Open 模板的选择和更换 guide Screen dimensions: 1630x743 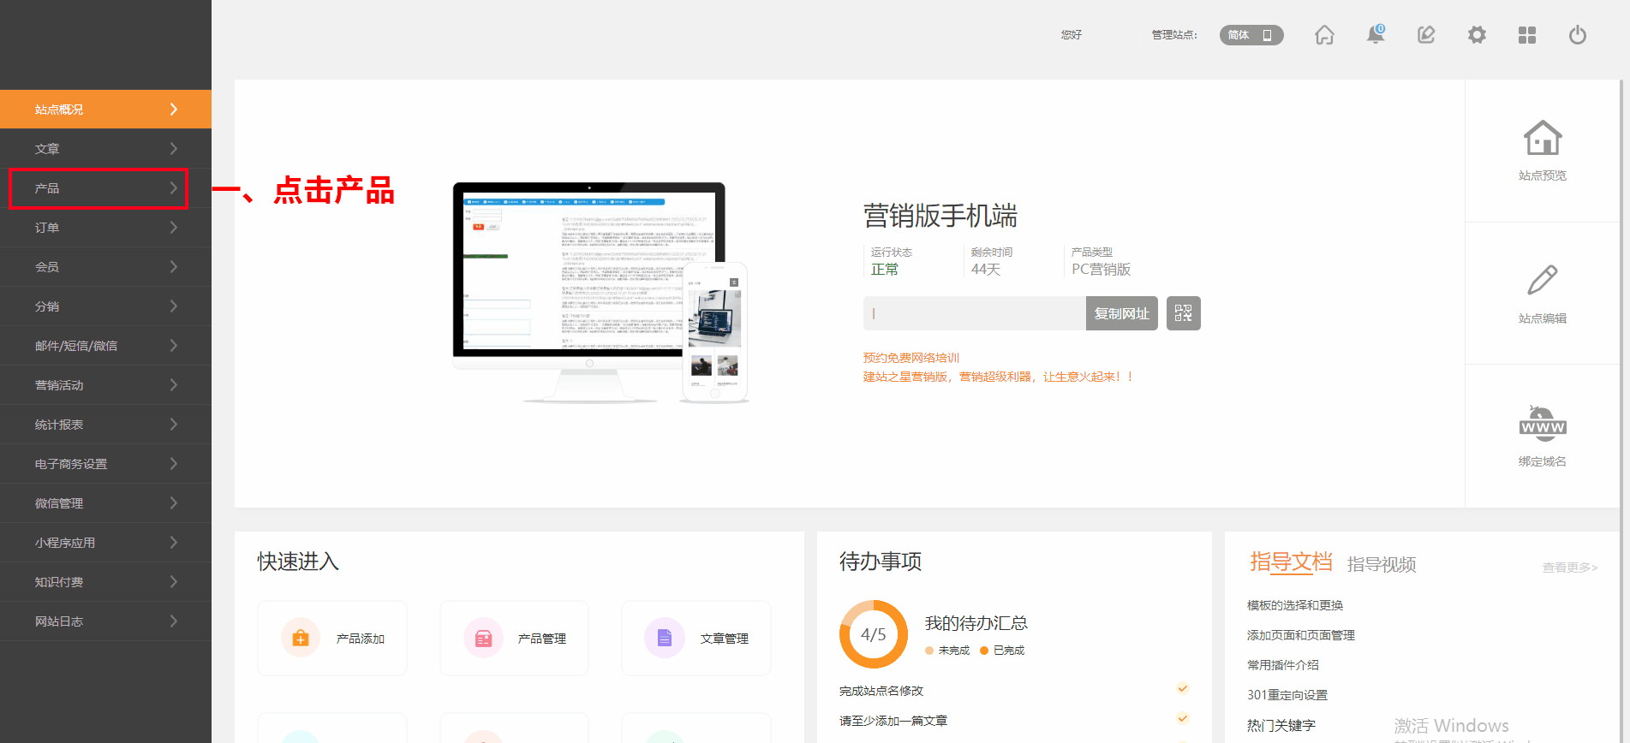1295,605
